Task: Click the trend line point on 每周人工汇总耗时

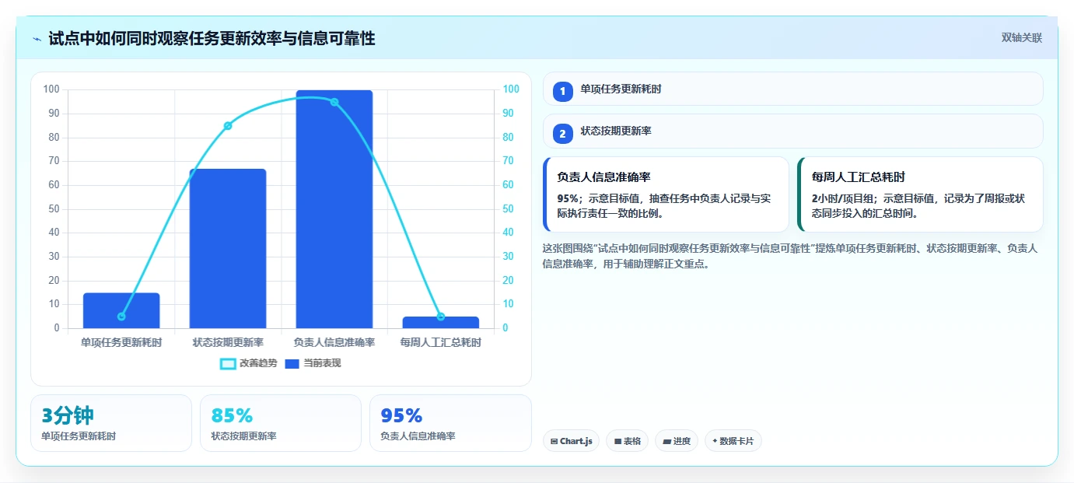Action: point(441,317)
